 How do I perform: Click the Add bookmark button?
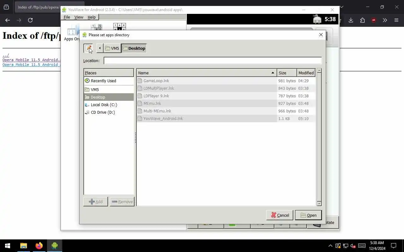point(96,202)
